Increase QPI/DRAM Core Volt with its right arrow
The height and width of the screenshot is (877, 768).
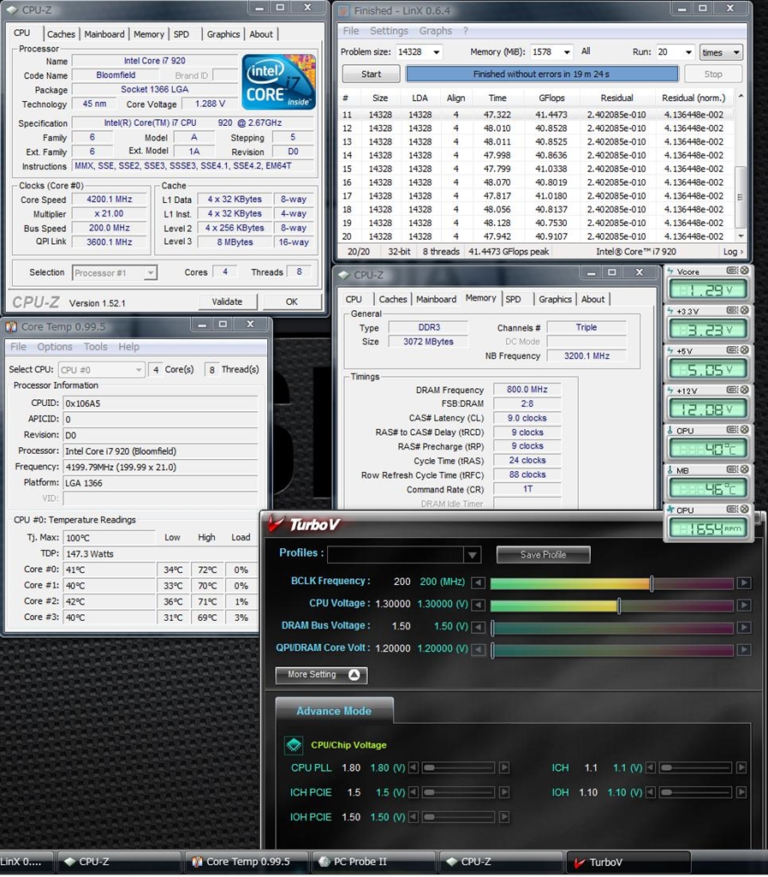tap(744, 650)
